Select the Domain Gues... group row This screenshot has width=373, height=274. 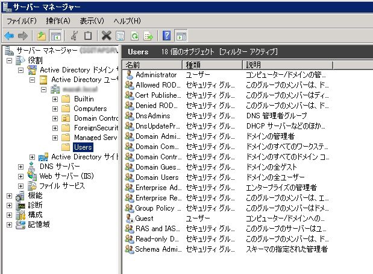point(227,167)
